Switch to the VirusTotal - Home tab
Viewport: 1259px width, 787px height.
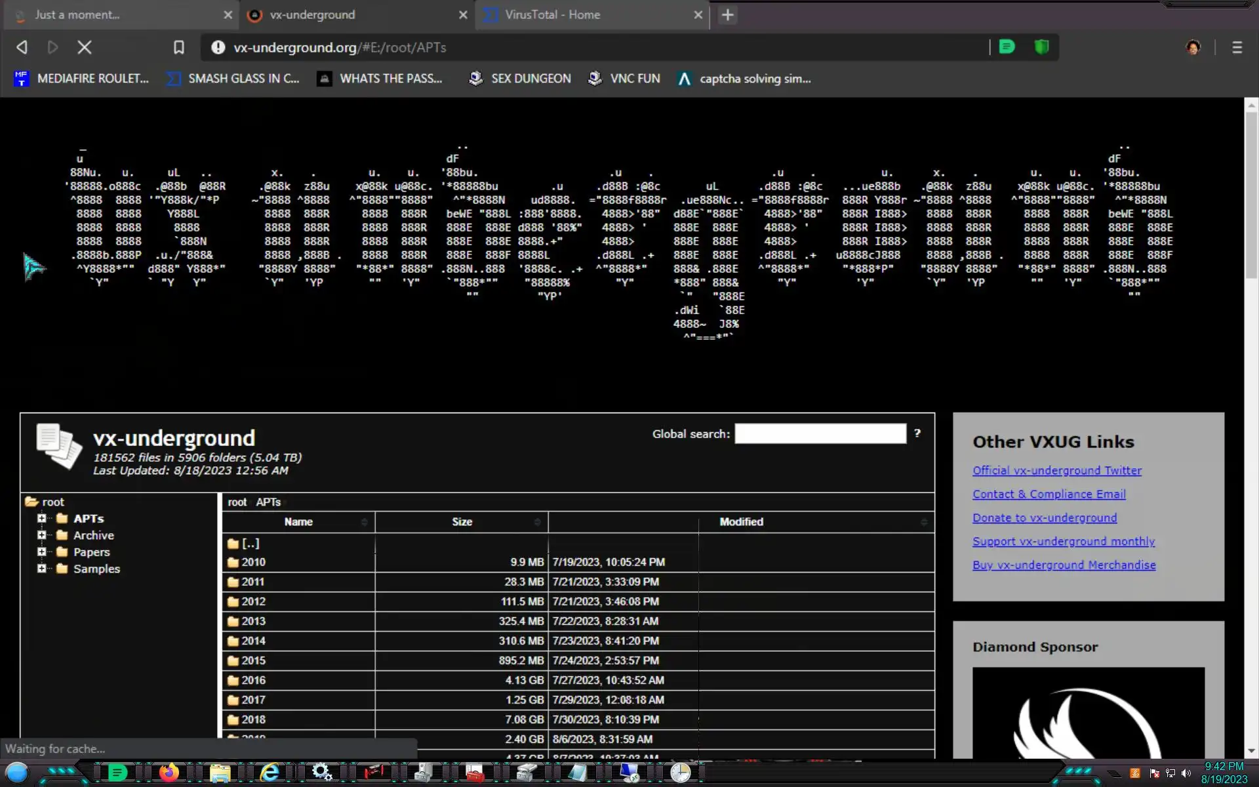pos(552,15)
